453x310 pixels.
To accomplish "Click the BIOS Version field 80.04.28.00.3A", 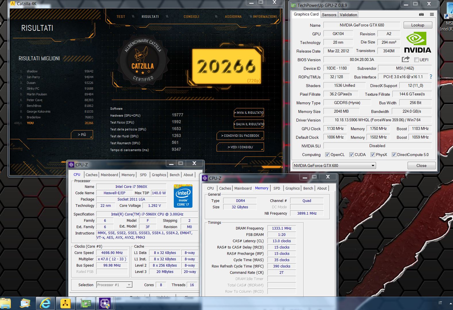I will click(362, 59).
